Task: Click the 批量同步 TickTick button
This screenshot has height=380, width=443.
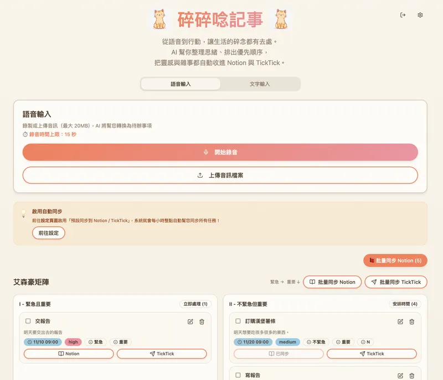Action: (x=396, y=282)
